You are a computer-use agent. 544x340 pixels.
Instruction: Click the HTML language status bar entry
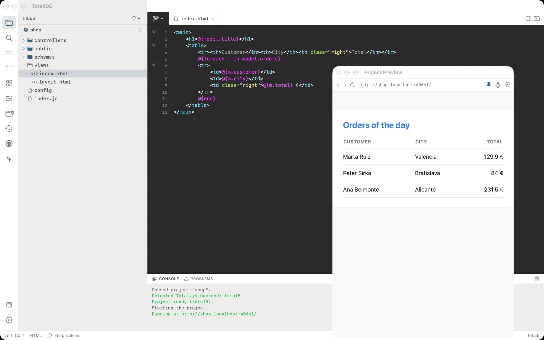(36, 335)
